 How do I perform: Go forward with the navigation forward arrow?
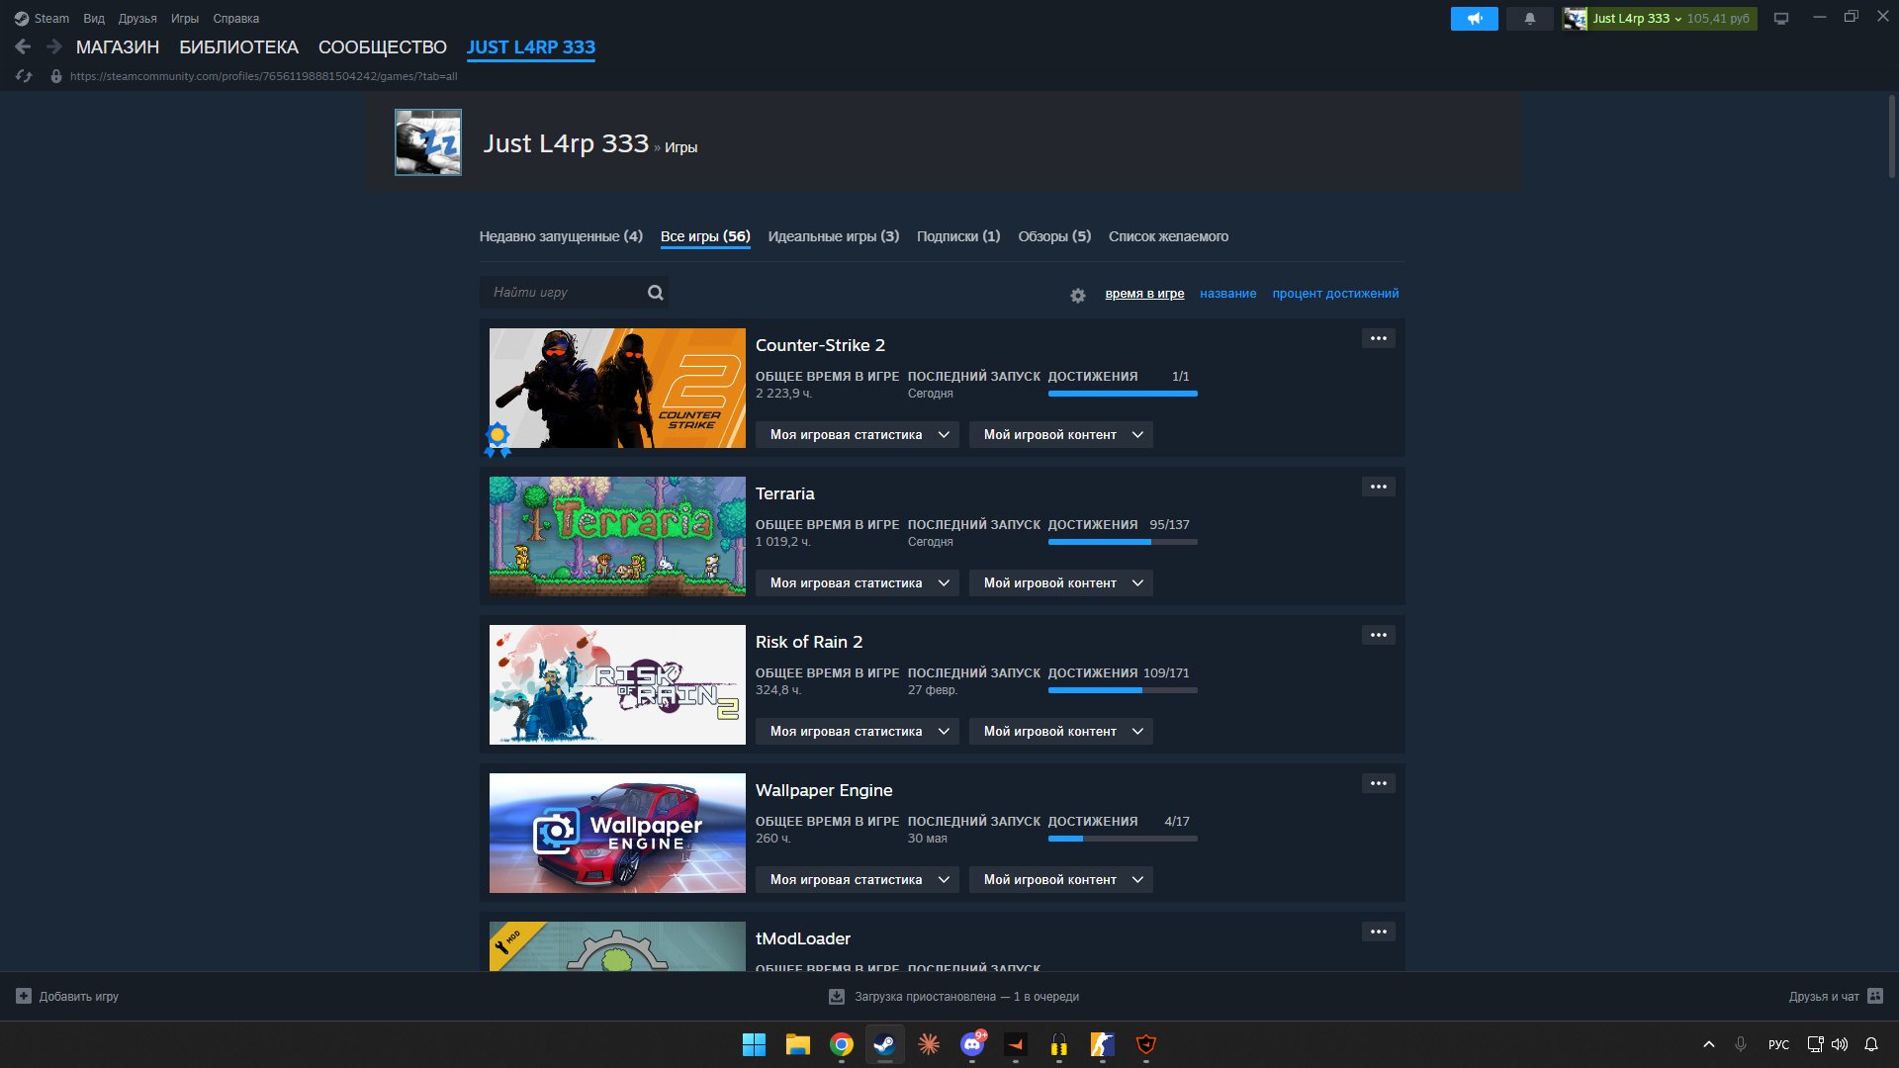pyautogui.click(x=54, y=46)
